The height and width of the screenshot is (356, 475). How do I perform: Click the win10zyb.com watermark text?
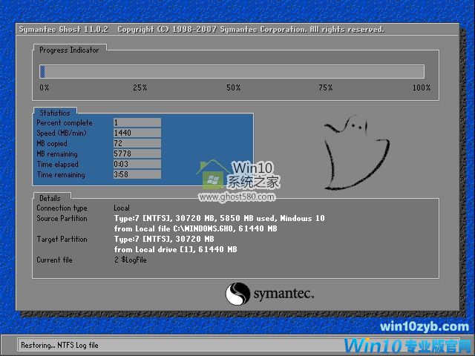point(424,327)
